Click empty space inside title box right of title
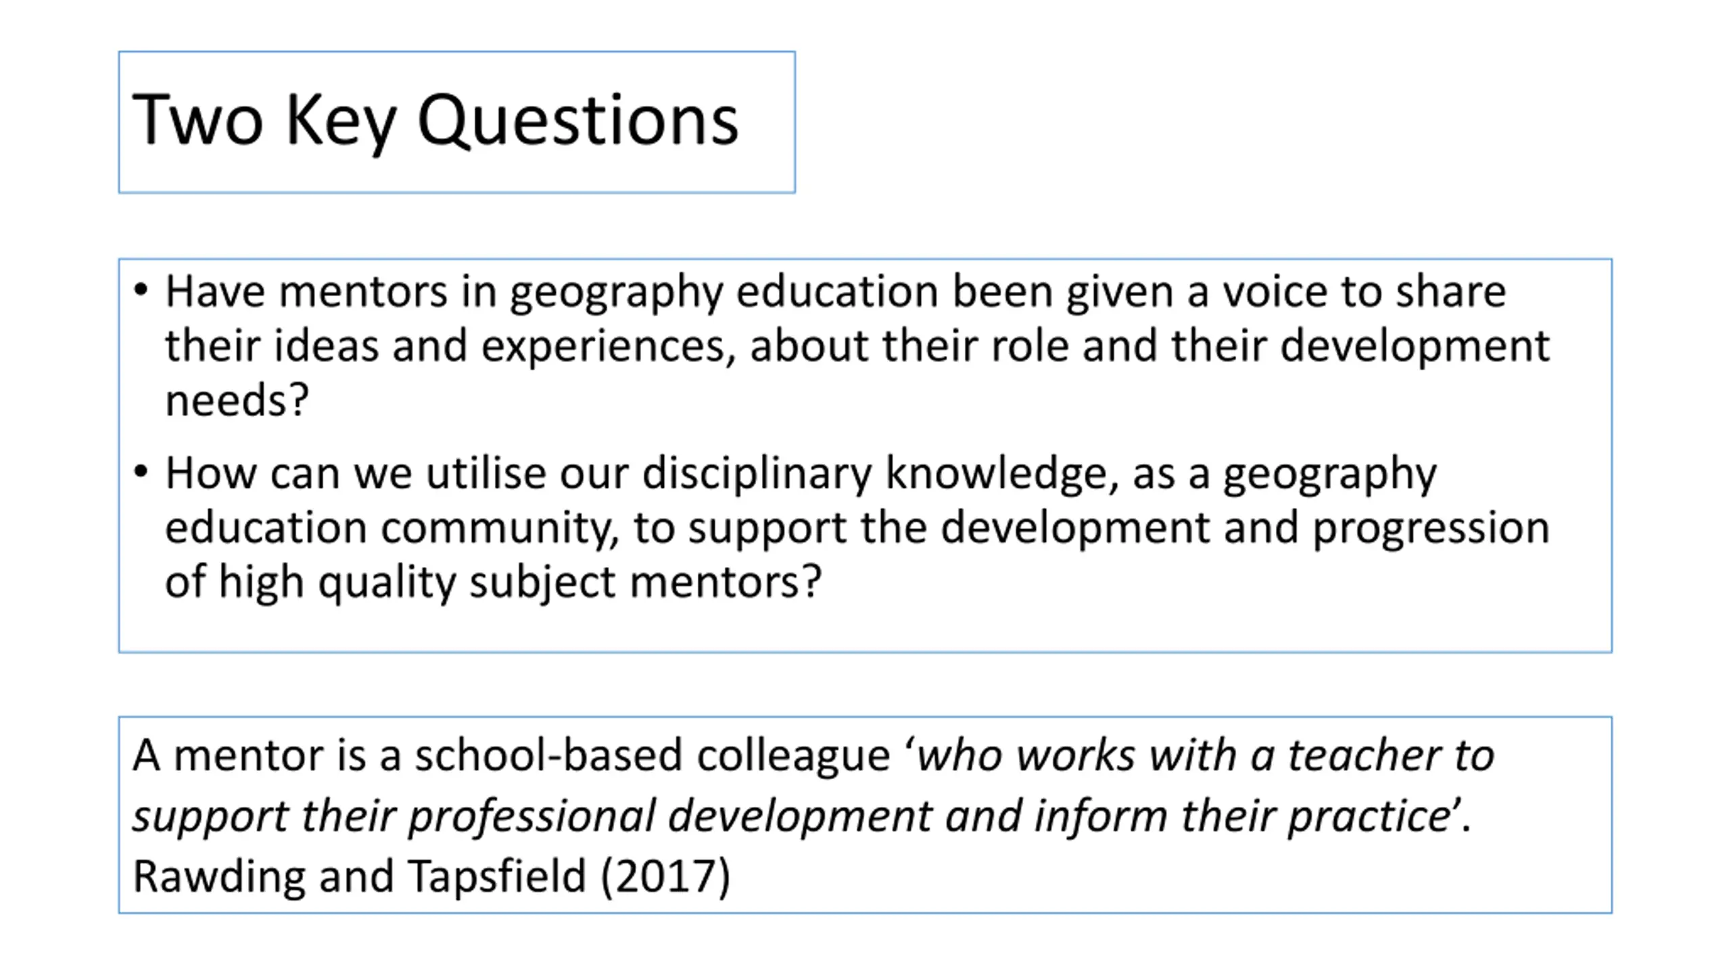Screen dimensions: 1731x973 (x=767, y=122)
